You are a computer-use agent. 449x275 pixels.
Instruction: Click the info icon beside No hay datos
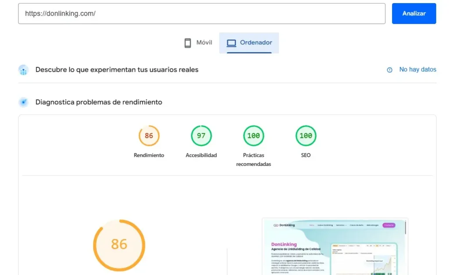(389, 70)
